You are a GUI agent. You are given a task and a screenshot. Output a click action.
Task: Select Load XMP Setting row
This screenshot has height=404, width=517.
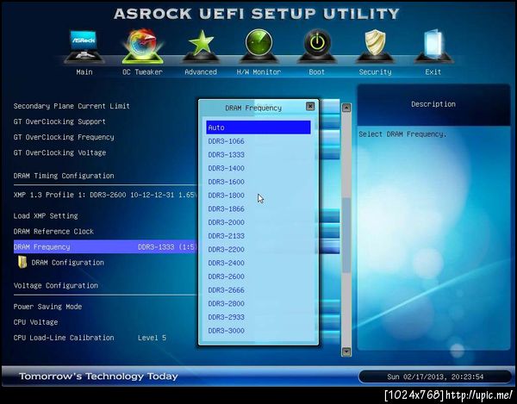pos(46,216)
